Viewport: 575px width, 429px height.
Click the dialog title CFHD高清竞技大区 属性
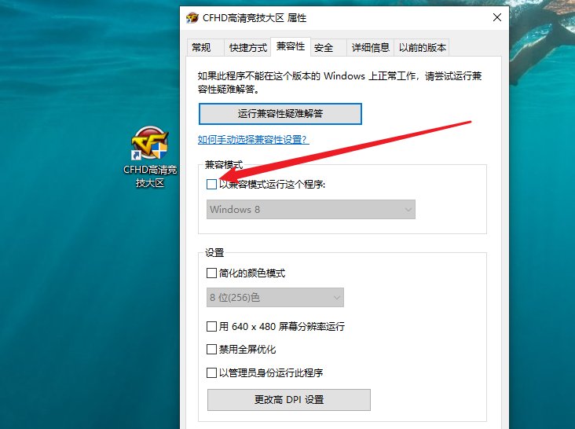coord(255,17)
